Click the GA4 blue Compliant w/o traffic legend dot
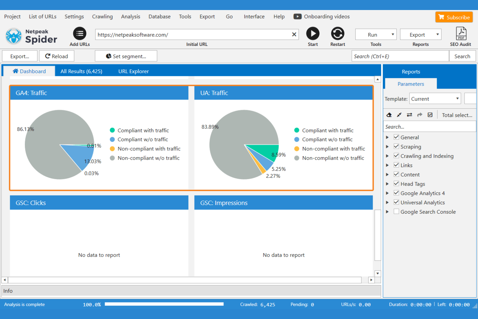478x319 pixels. pyautogui.click(x=112, y=139)
